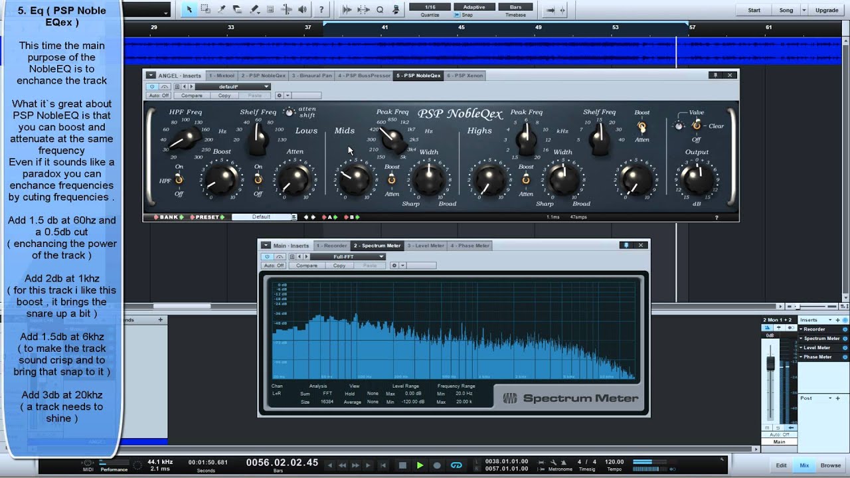Click the rewind button in transport
The width and height of the screenshot is (850, 478).
341,465
